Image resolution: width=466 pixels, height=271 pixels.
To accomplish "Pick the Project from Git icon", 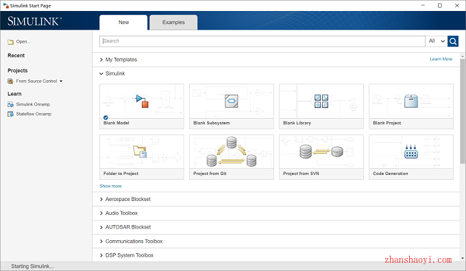I will pyautogui.click(x=231, y=152).
